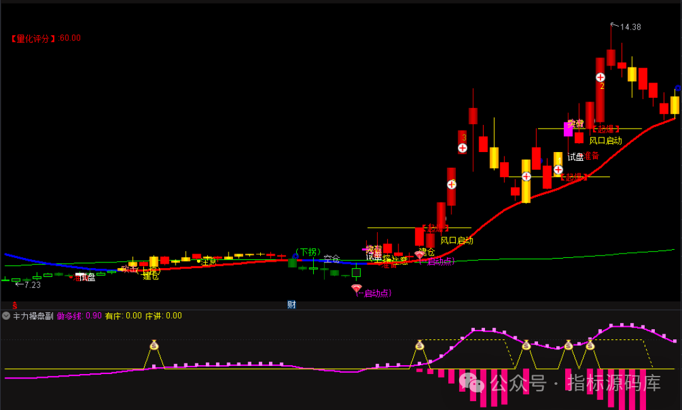Click the plus marker above number 2
Viewport: 682px width, 410px height.
[x=601, y=77]
